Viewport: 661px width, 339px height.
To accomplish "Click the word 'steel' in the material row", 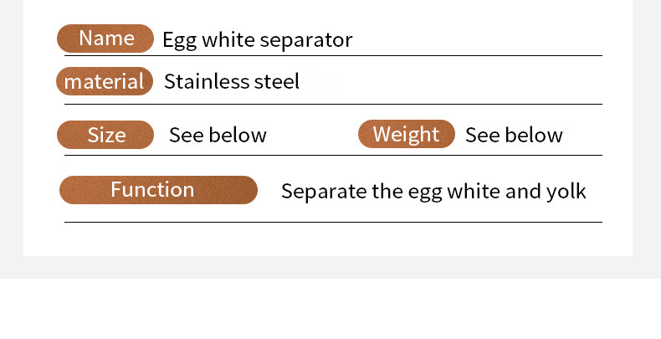I will (x=277, y=81).
